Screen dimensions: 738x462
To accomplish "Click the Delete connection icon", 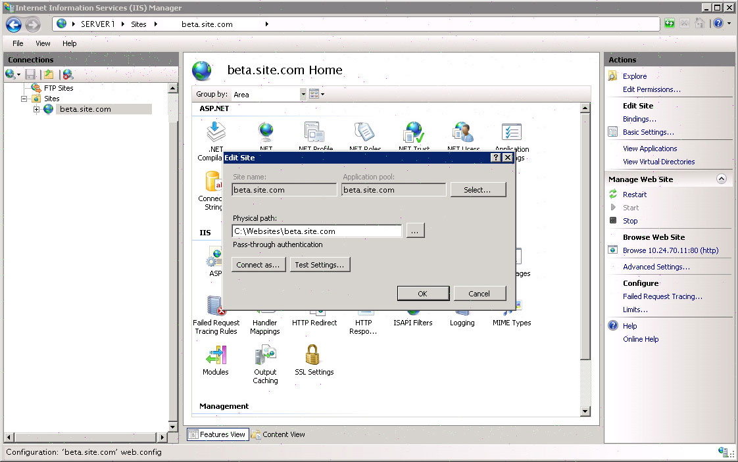I will pos(68,74).
